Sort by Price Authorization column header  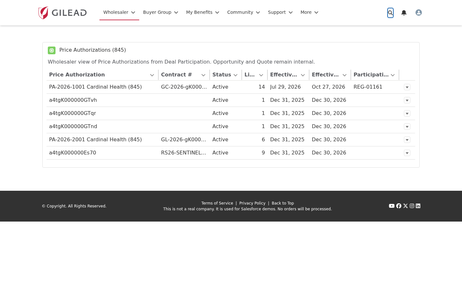(x=77, y=75)
